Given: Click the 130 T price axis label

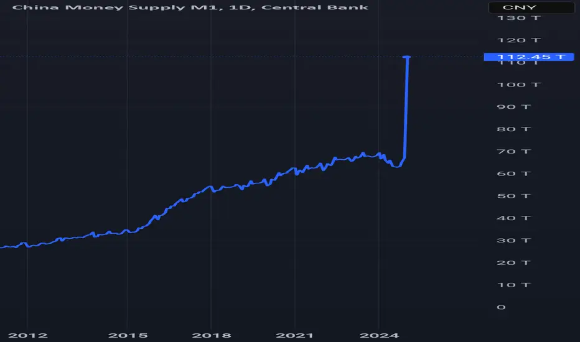Looking at the screenshot, I should 518,18.
